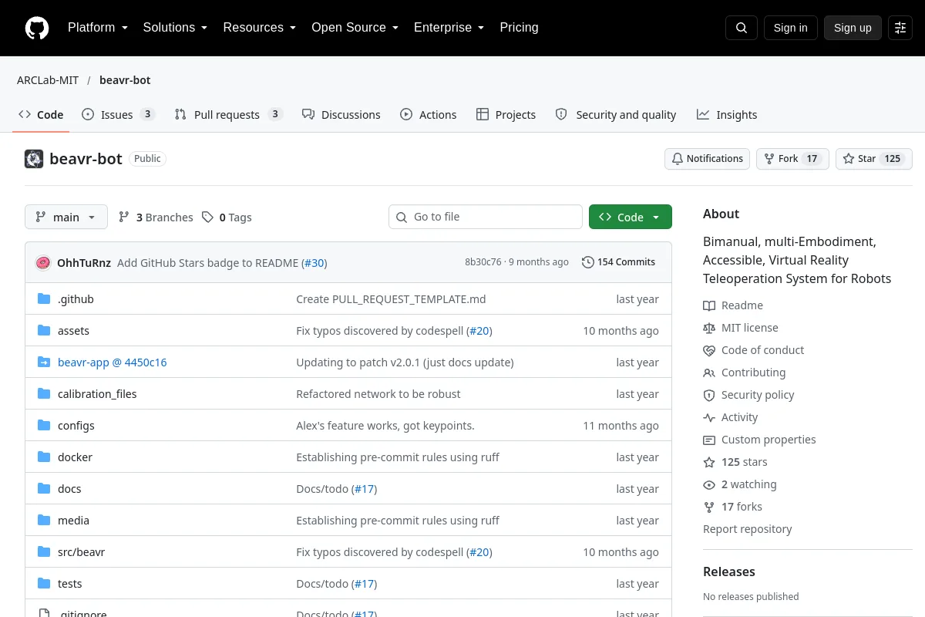
Task: Click the media folder icon
Action: click(44, 520)
